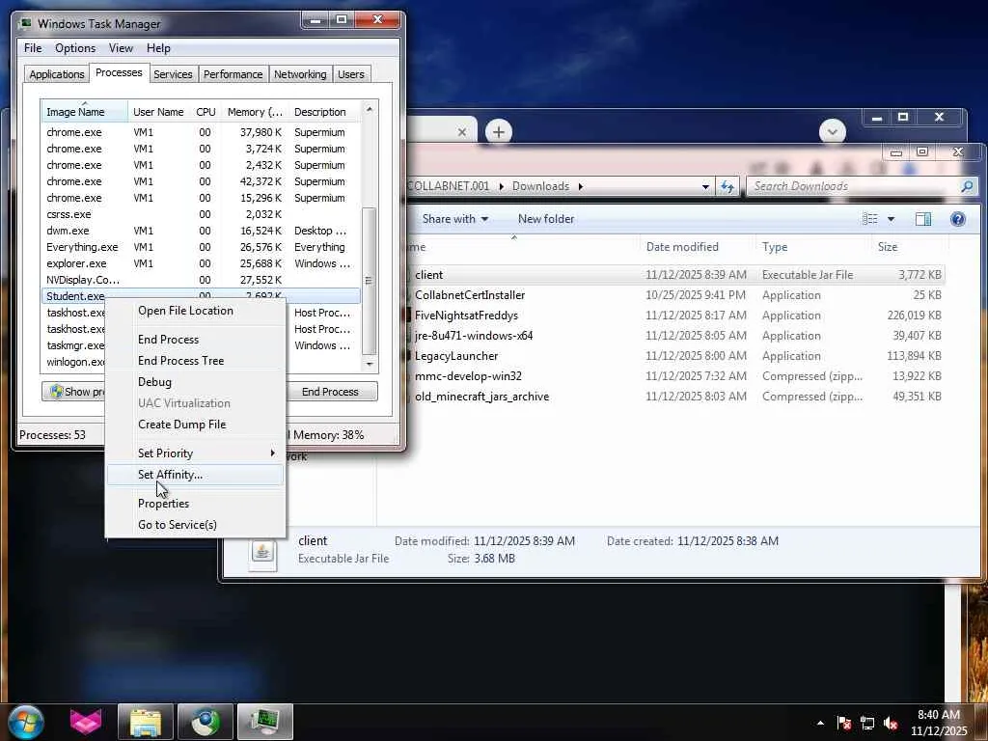The width and height of the screenshot is (988, 741).
Task: Open View menu in Task Manager
Action: [x=121, y=48]
